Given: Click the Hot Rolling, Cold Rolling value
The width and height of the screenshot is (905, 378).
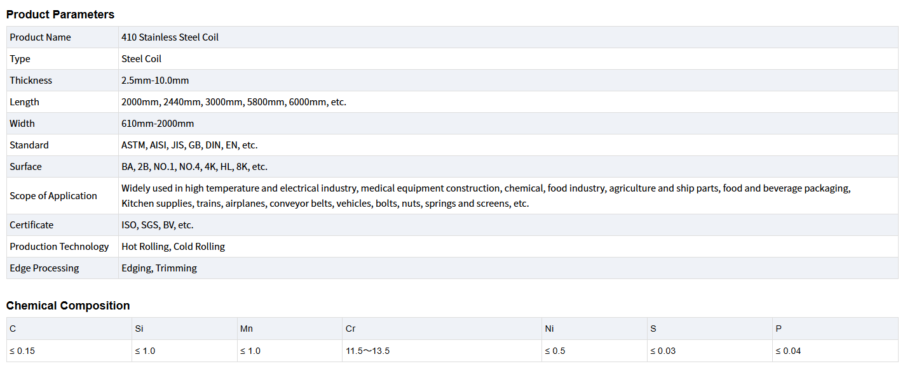Looking at the screenshot, I should 173,247.
